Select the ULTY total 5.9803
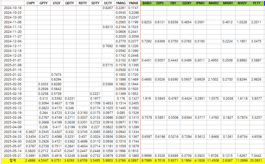The width and height of the screenshot is (265, 164). [108, 161]
